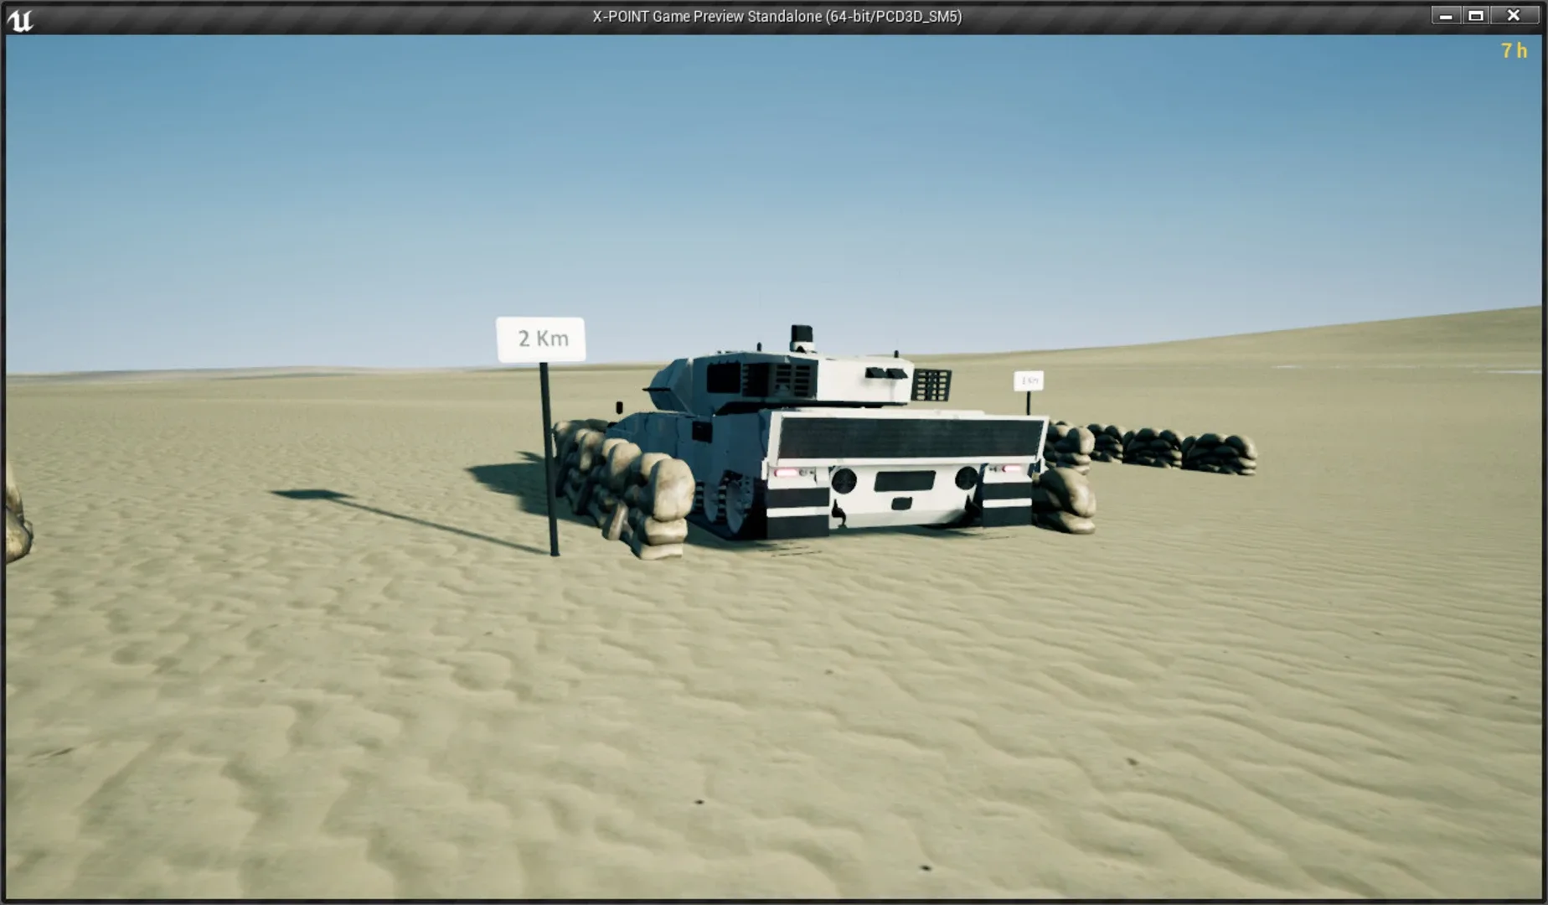This screenshot has height=905, width=1548.
Task: Click the left round port on tank rear
Action: point(844,481)
